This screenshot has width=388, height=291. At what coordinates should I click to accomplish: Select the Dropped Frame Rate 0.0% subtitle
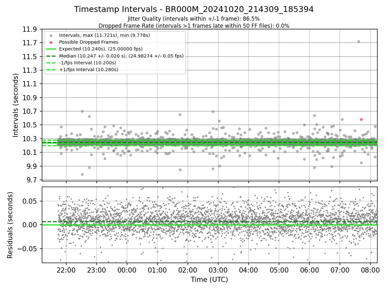194,26
